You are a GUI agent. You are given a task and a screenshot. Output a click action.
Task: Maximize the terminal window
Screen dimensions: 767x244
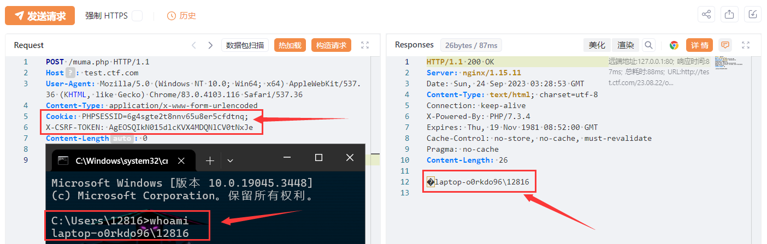pos(319,158)
